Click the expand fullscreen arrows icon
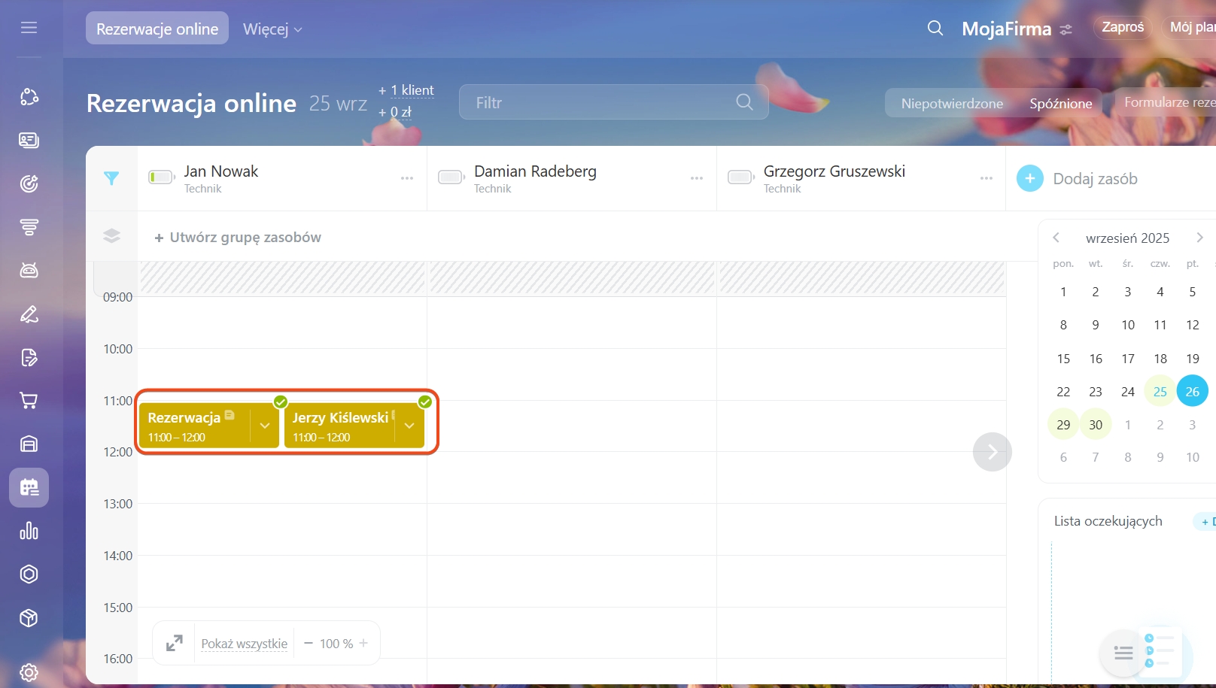 pos(174,644)
